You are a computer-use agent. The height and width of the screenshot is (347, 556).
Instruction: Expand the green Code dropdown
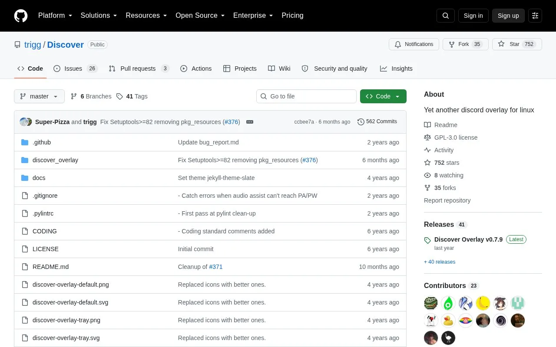tap(383, 96)
